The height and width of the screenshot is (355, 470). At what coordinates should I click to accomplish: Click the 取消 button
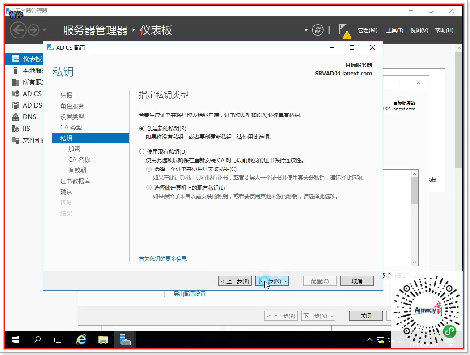point(357,281)
